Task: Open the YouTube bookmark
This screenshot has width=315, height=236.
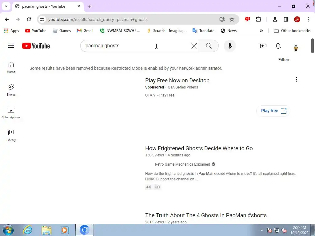Action: point(36,31)
